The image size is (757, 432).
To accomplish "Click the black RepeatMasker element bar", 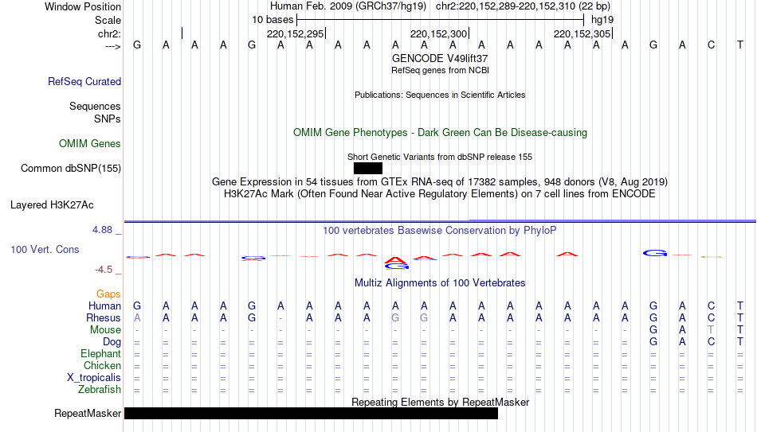I will (311, 413).
